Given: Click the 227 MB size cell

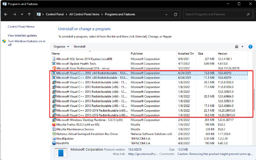Looking at the screenshot, I should (209, 59).
